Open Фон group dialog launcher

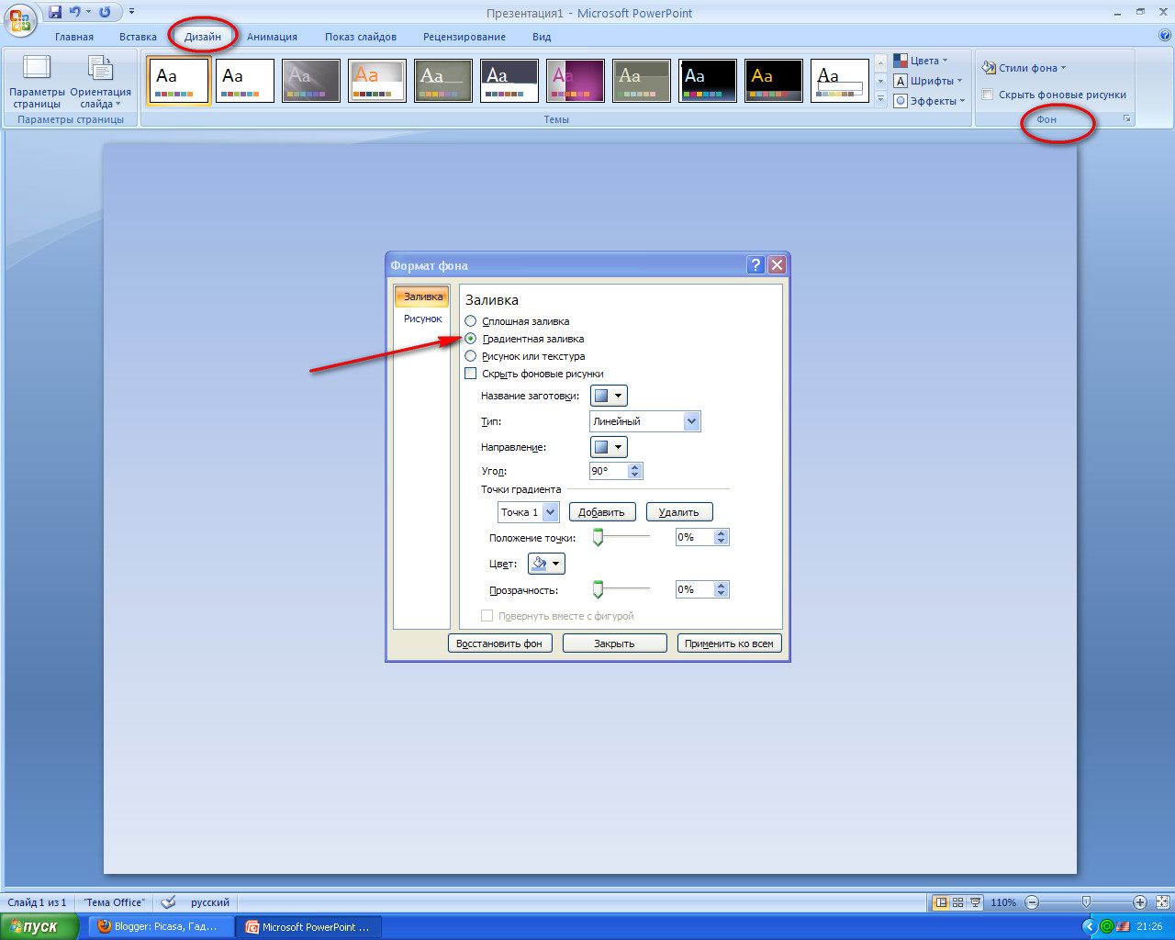(1127, 119)
